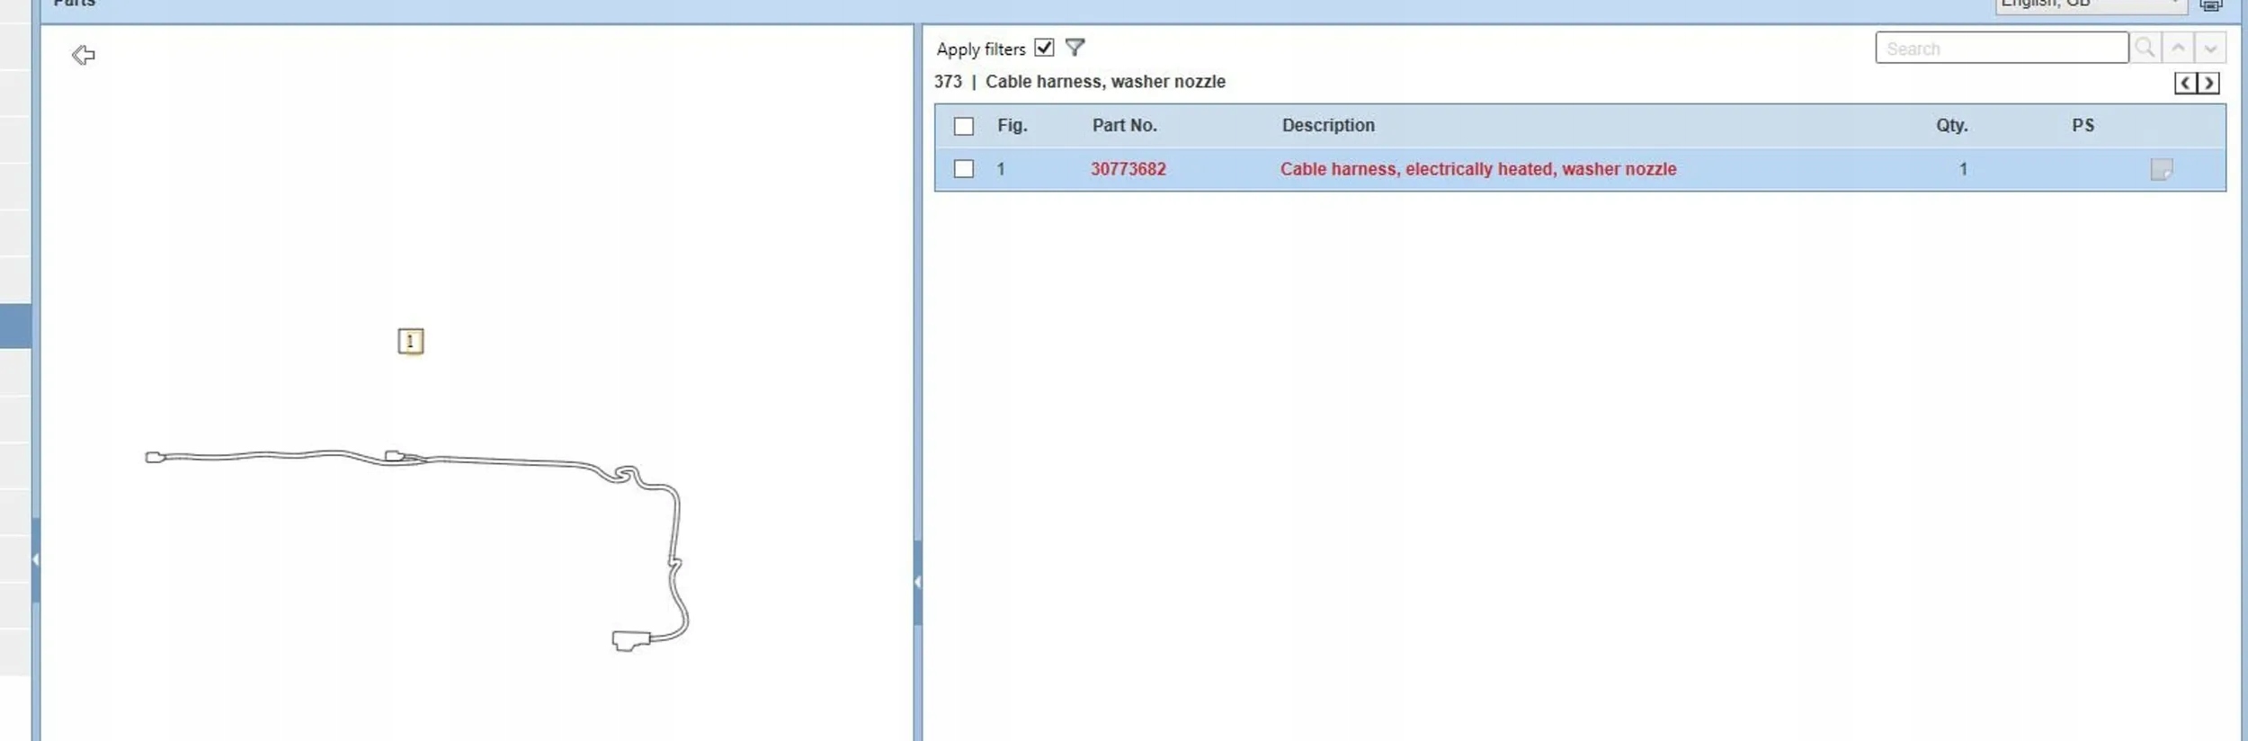This screenshot has width=2248, height=741.
Task: Select Cable harness, electrically heated, washer nozzle
Action: tap(1478, 169)
